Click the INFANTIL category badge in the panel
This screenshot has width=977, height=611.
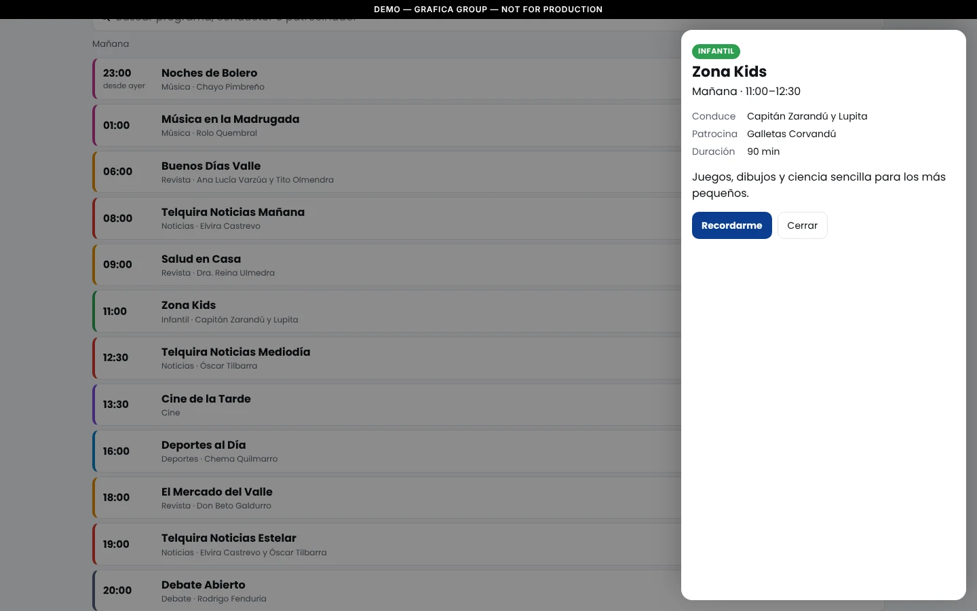(x=716, y=52)
